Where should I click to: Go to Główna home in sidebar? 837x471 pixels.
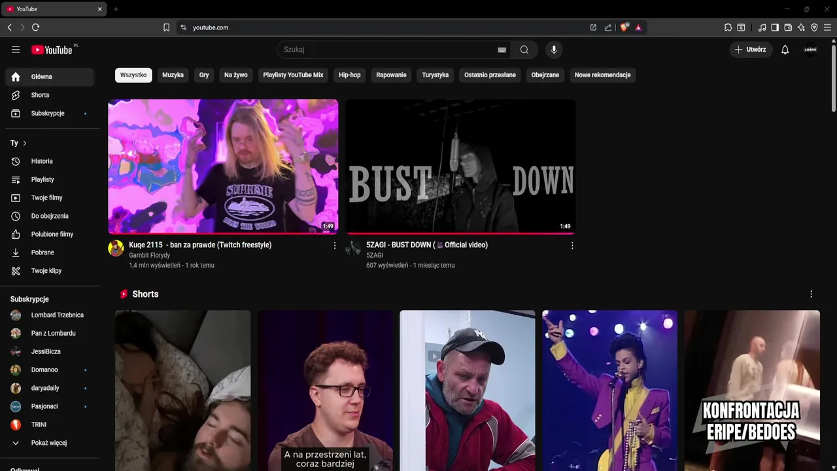[50, 77]
